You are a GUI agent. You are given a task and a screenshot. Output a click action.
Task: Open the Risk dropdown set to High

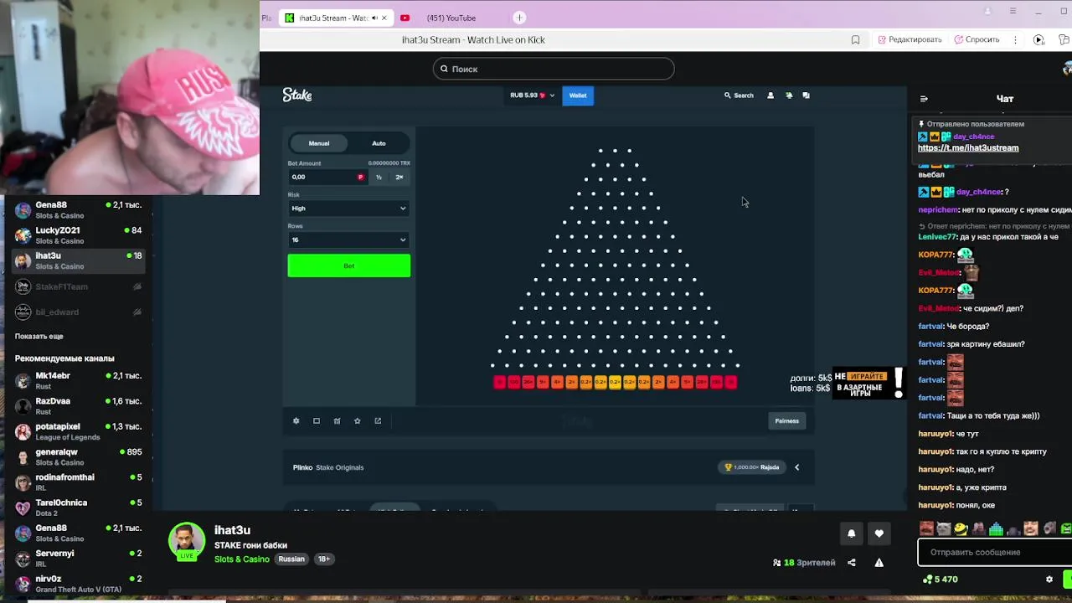[x=348, y=209]
